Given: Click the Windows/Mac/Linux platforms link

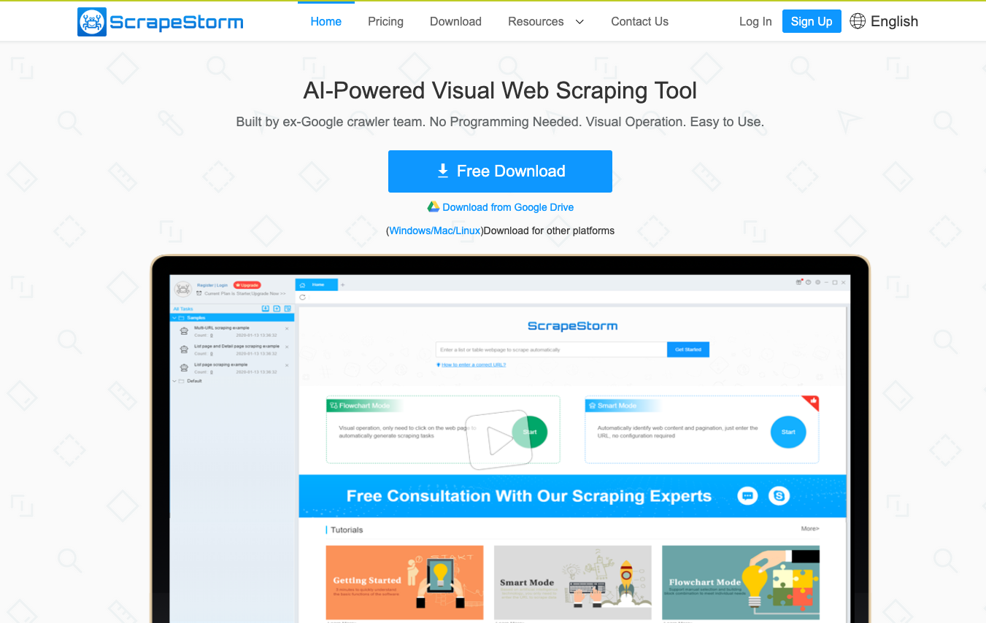Looking at the screenshot, I should [x=435, y=231].
